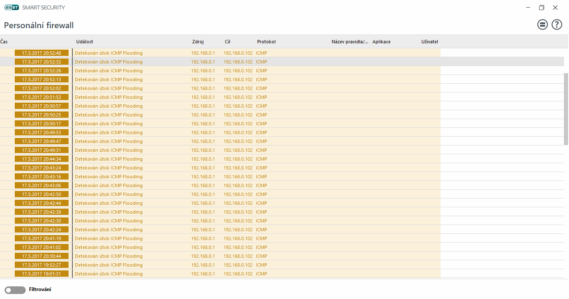569x299 pixels.
Task: Click the ESET logo in title bar
Action: point(11,8)
